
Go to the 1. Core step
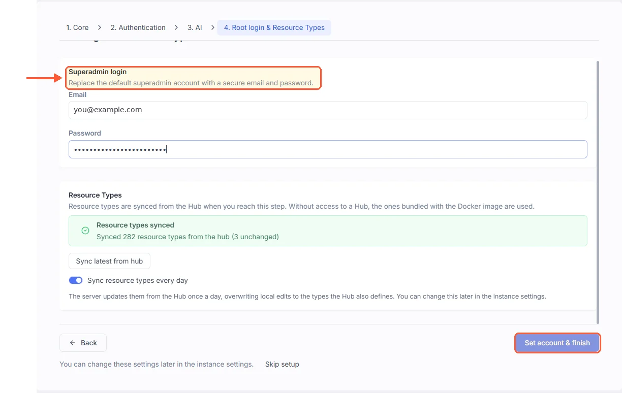click(77, 27)
